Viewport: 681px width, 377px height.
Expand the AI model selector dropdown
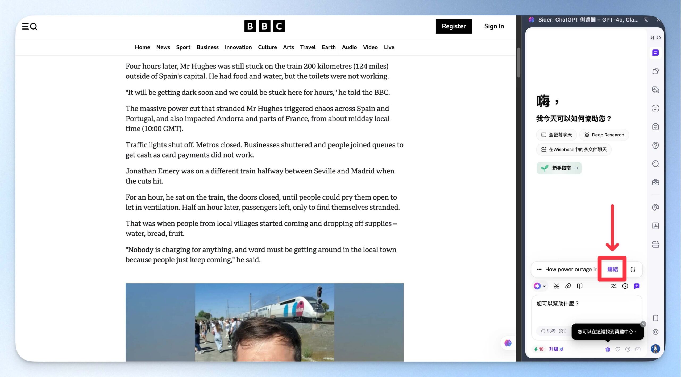[x=540, y=286]
